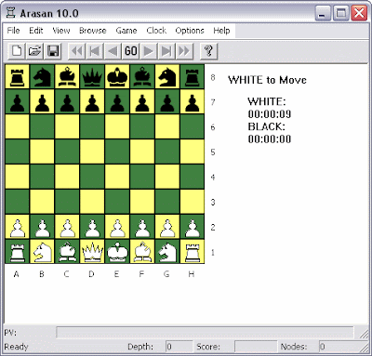The image size is (372, 356).
Task: Select the white pawn on E2
Action: click(117, 227)
